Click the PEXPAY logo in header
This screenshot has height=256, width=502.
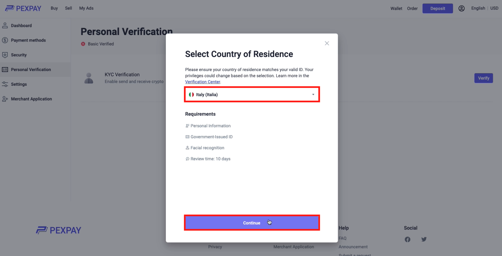click(x=23, y=9)
